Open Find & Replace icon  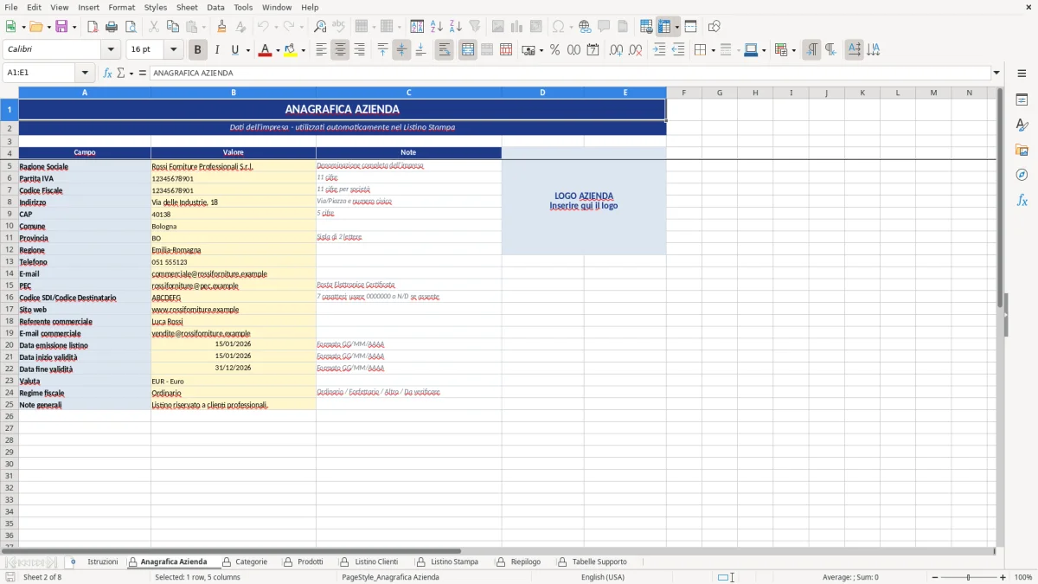point(320,27)
